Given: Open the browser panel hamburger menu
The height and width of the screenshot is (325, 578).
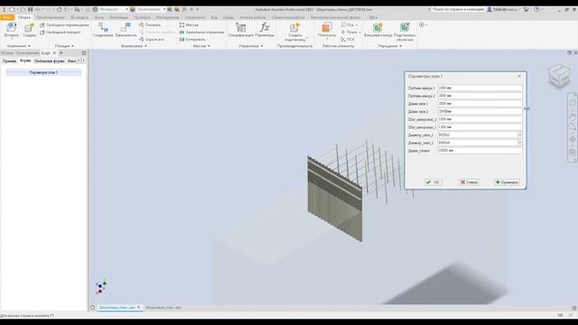Looking at the screenshot, I should point(84,53).
